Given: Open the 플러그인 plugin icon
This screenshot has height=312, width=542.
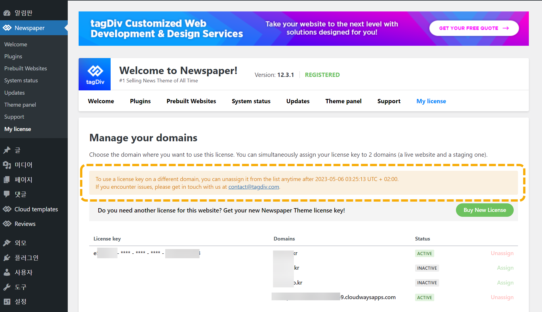Looking at the screenshot, I should tap(7, 258).
